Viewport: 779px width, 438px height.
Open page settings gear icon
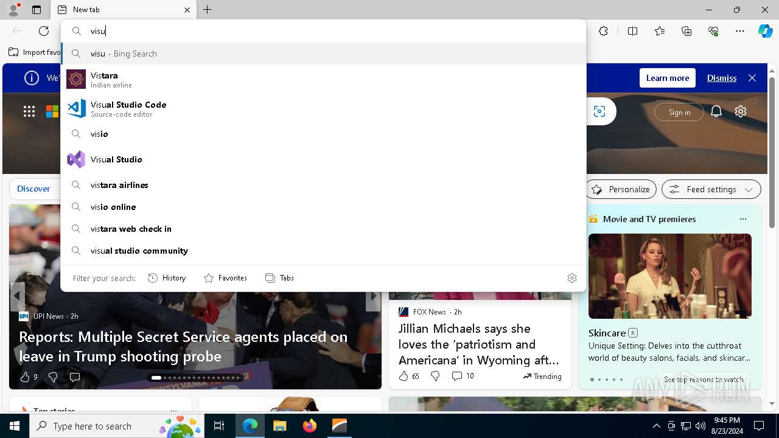741,111
